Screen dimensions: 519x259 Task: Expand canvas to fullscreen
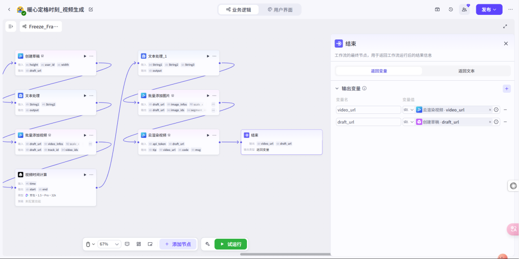click(x=505, y=26)
